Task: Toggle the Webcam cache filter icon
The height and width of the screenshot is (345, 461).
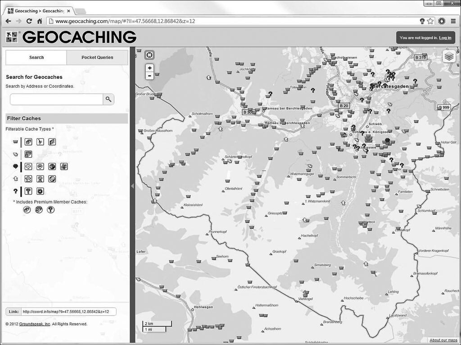Action: (40, 179)
